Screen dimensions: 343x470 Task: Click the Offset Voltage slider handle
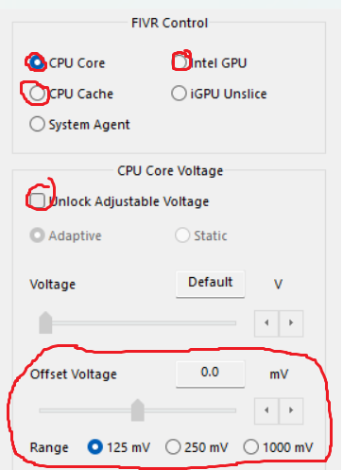[138, 410]
